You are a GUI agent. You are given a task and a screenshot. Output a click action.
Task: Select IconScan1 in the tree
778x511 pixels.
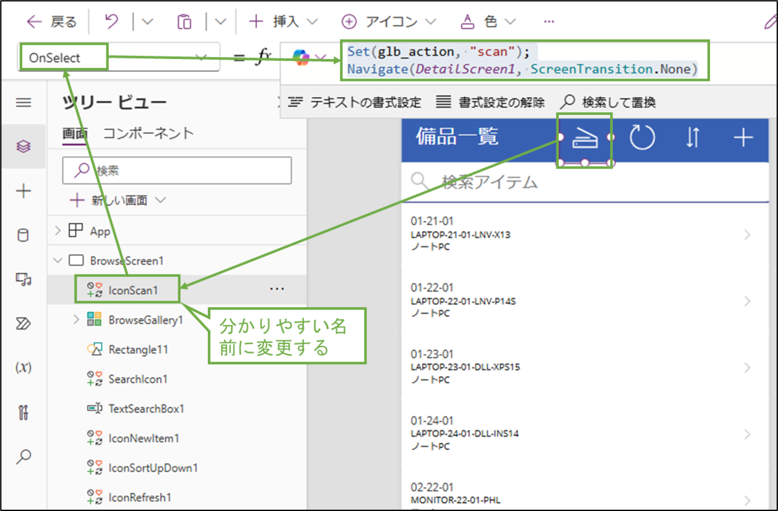[133, 290]
